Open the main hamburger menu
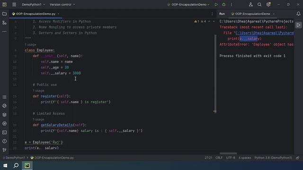This screenshot has height=170, width=303. pos(14,4)
